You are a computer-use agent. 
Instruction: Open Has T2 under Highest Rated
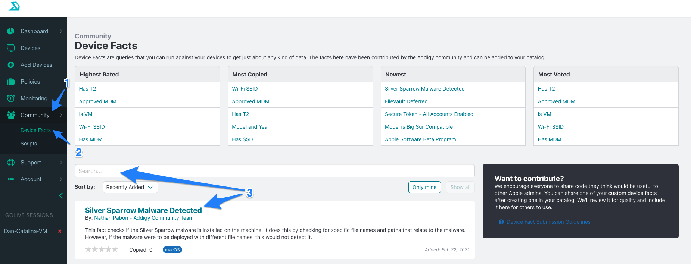87,89
